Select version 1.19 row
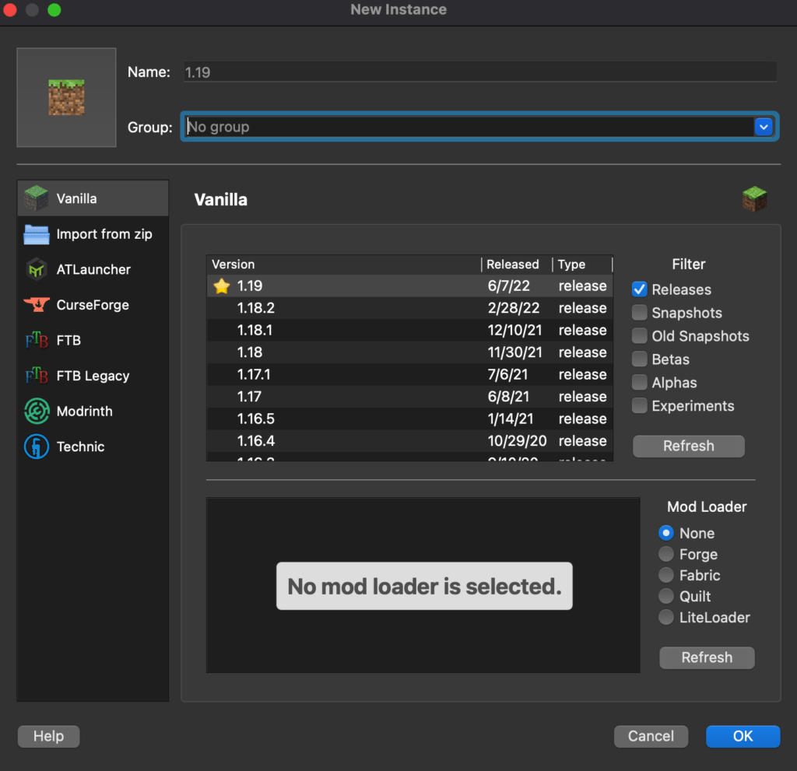 [x=409, y=286]
